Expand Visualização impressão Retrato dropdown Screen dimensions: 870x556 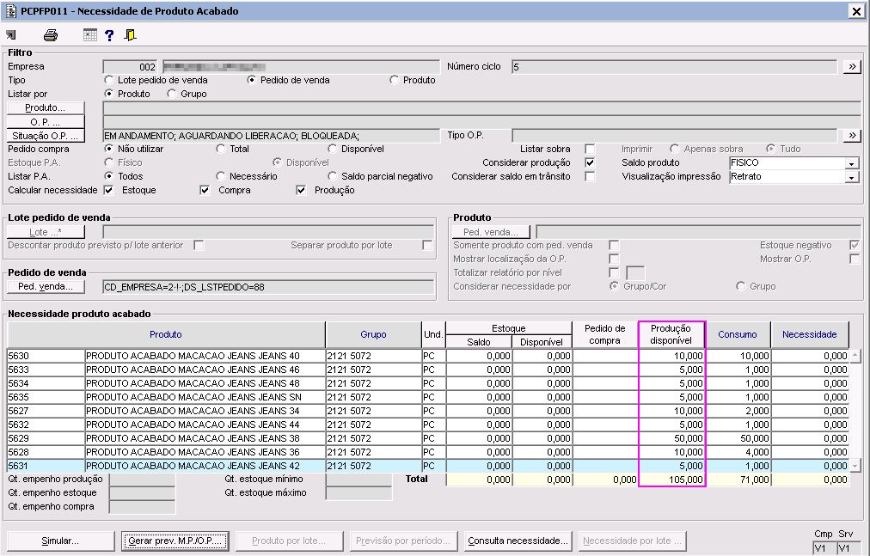click(x=851, y=177)
